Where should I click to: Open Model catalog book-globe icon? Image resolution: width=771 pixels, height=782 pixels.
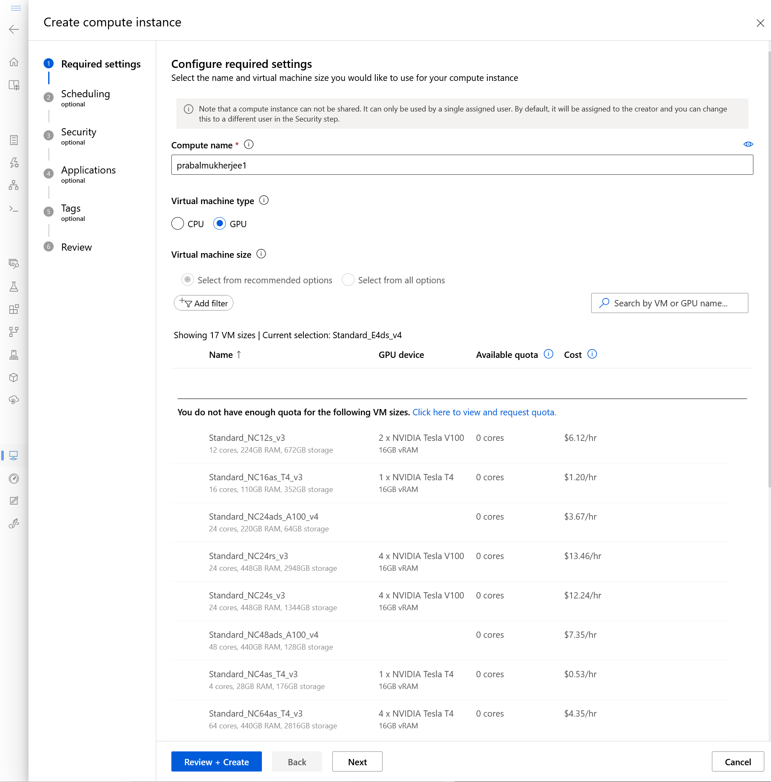pos(14,85)
